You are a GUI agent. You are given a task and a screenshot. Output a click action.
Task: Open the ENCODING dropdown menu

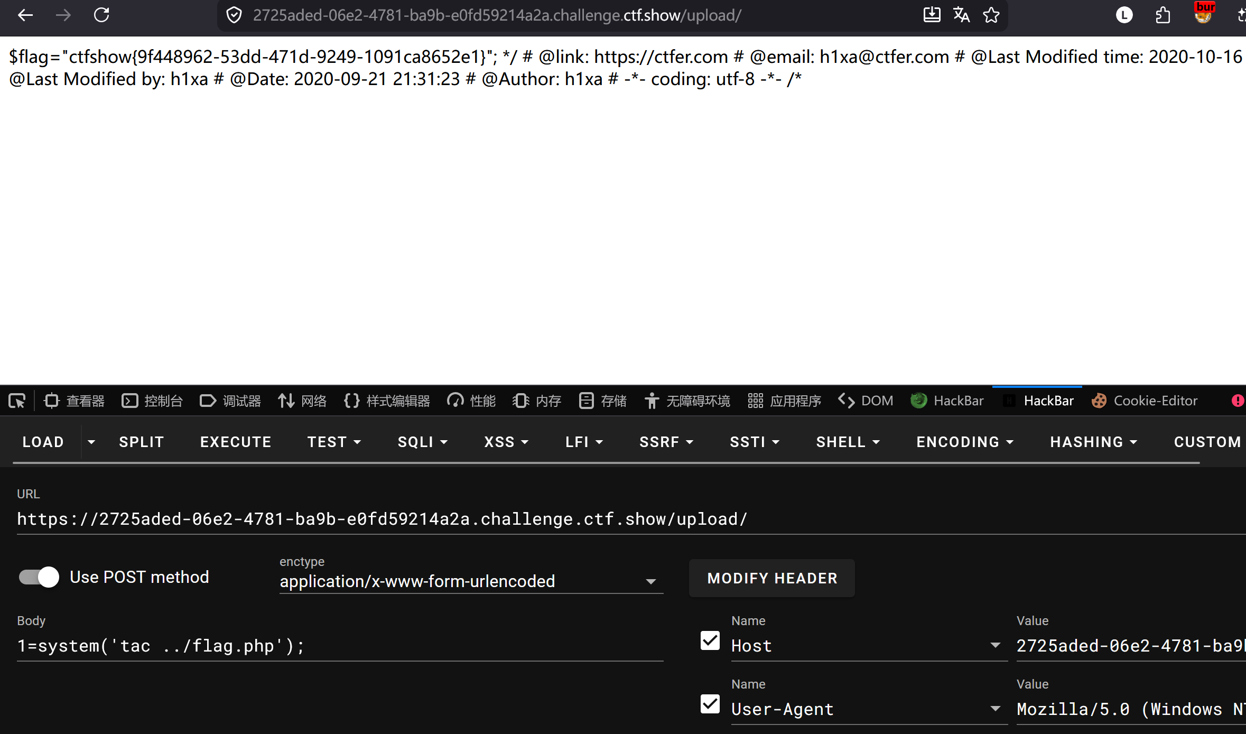[x=965, y=442]
